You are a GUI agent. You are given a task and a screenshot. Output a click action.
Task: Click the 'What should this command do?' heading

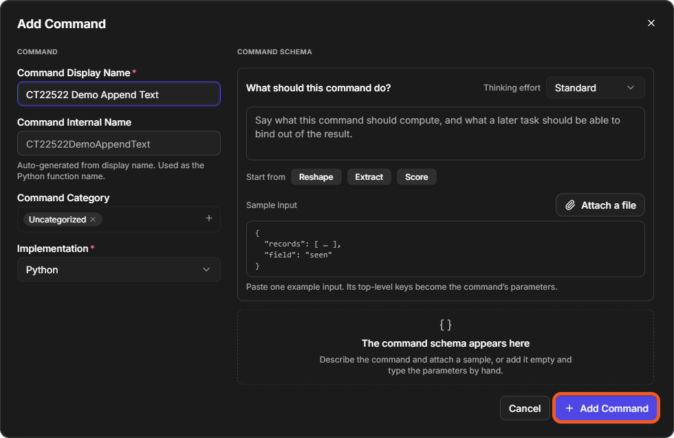(318, 87)
